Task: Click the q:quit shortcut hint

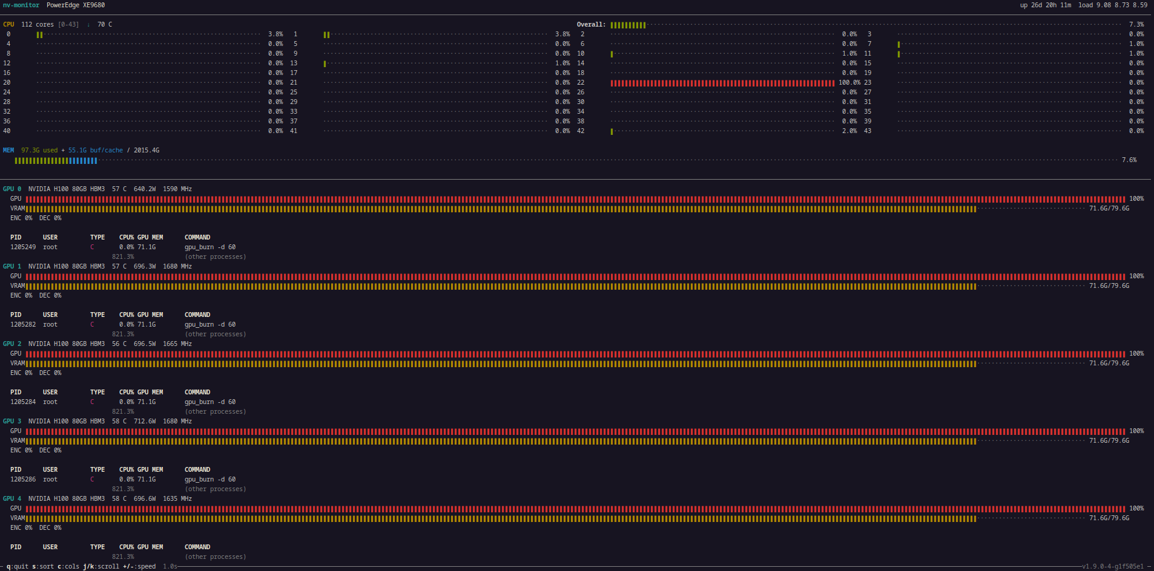Action: point(18,567)
